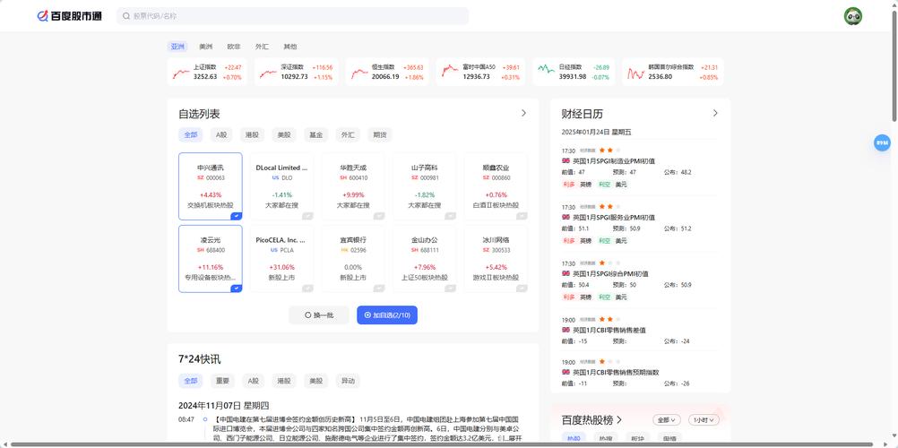Filter 7*24快讯 by 重要 news

pos(222,381)
